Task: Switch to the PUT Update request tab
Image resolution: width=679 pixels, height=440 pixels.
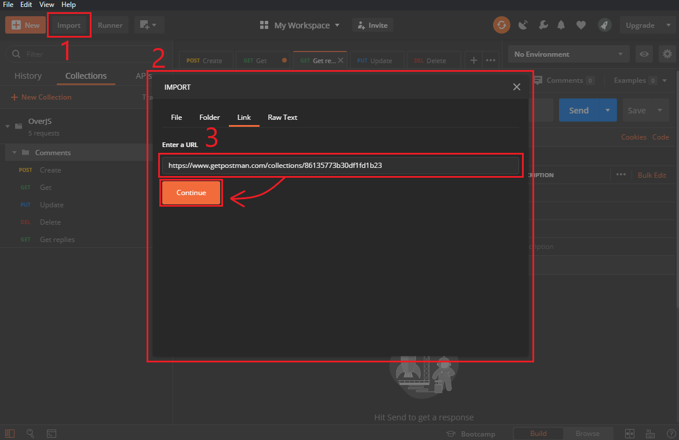Action: tap(377, 60)
